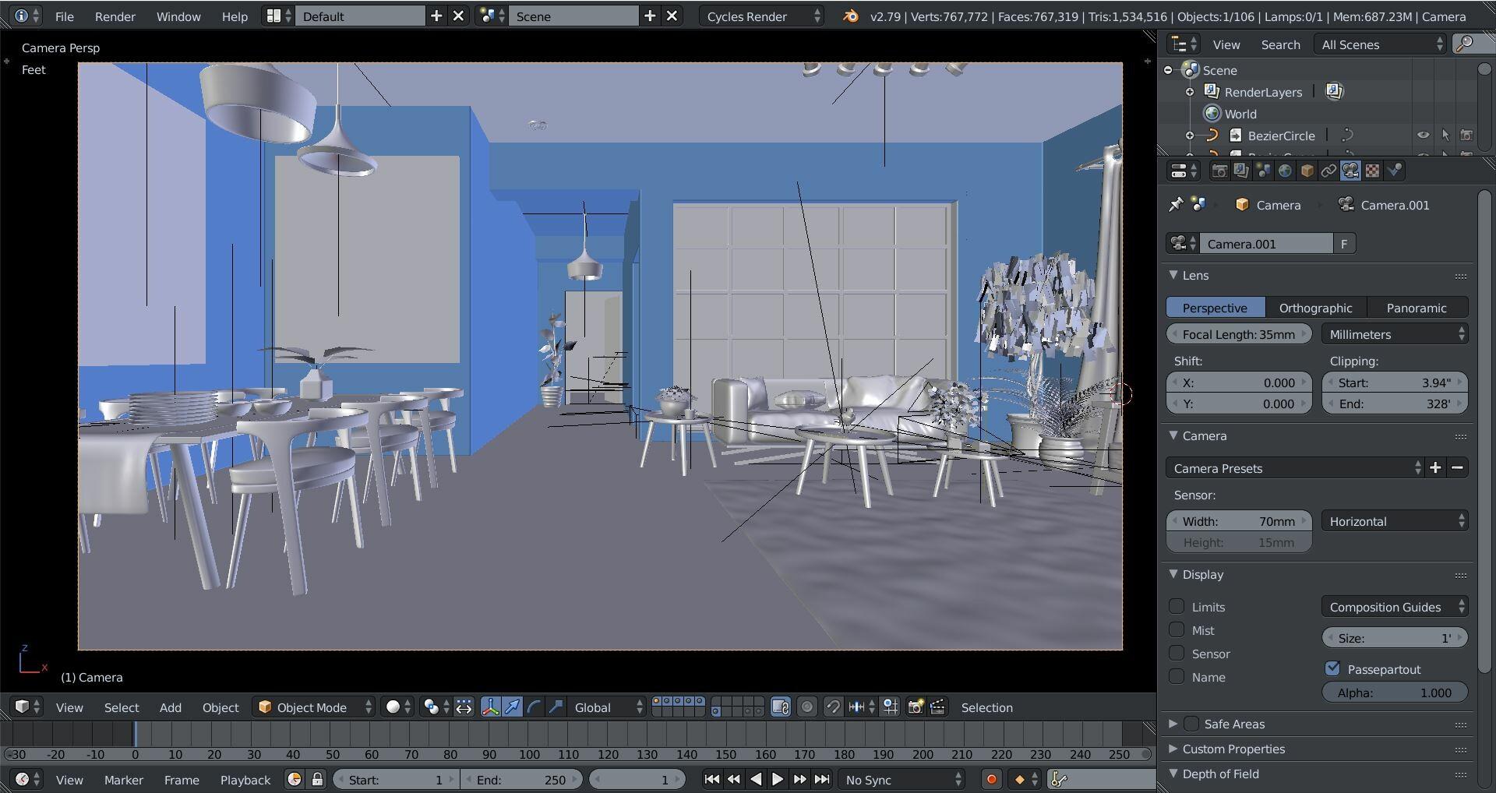Click the Panoramic lens button
The image size is (1496, 793).
1416,308
